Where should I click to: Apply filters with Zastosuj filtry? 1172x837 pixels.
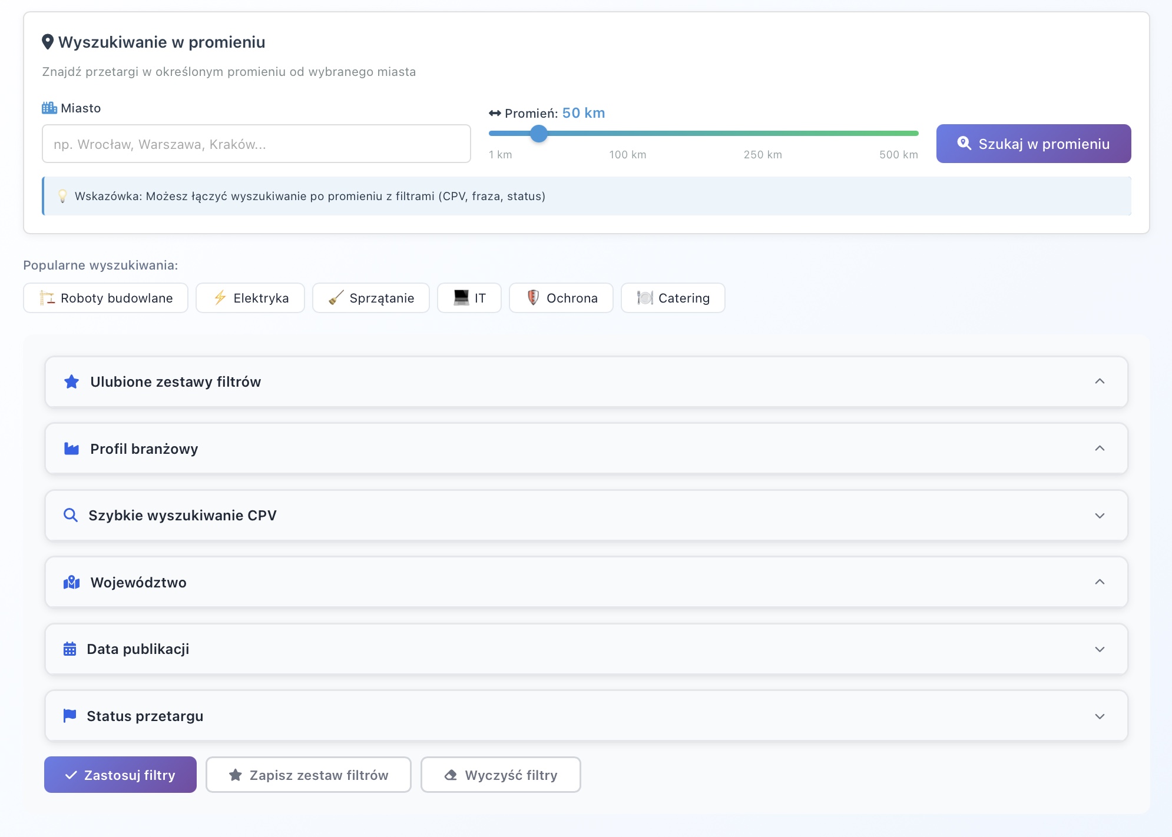[x=120, y=775]
